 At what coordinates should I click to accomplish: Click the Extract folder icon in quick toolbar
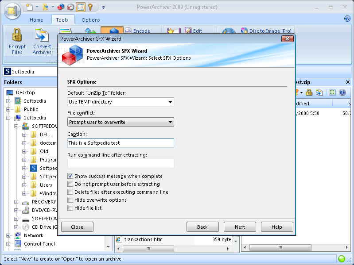coord(45,7)
